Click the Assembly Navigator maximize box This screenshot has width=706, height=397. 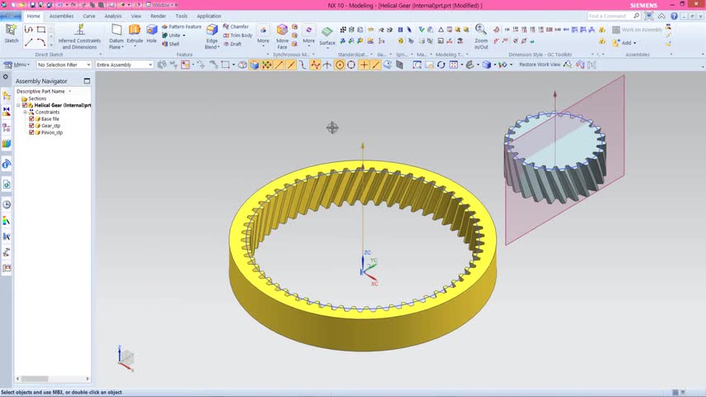87,81
